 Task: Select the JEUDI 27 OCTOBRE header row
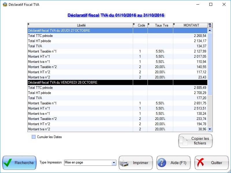click(x=80, y=31)
